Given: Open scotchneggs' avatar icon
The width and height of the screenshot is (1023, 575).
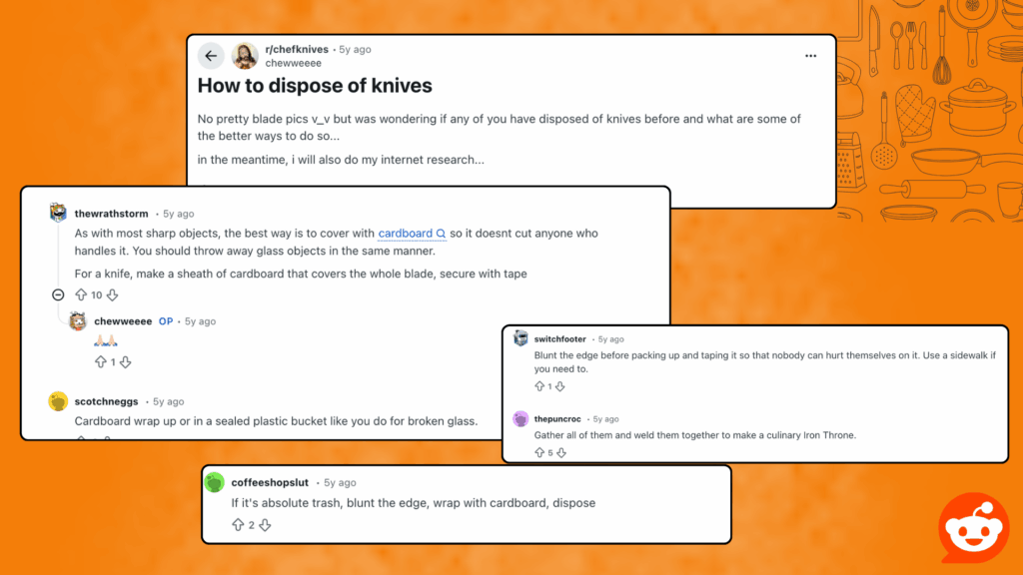Looking at the screenshot, I should (x=58, y=401).
